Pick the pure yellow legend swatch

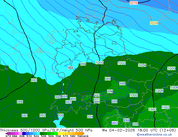pos(60,133)
